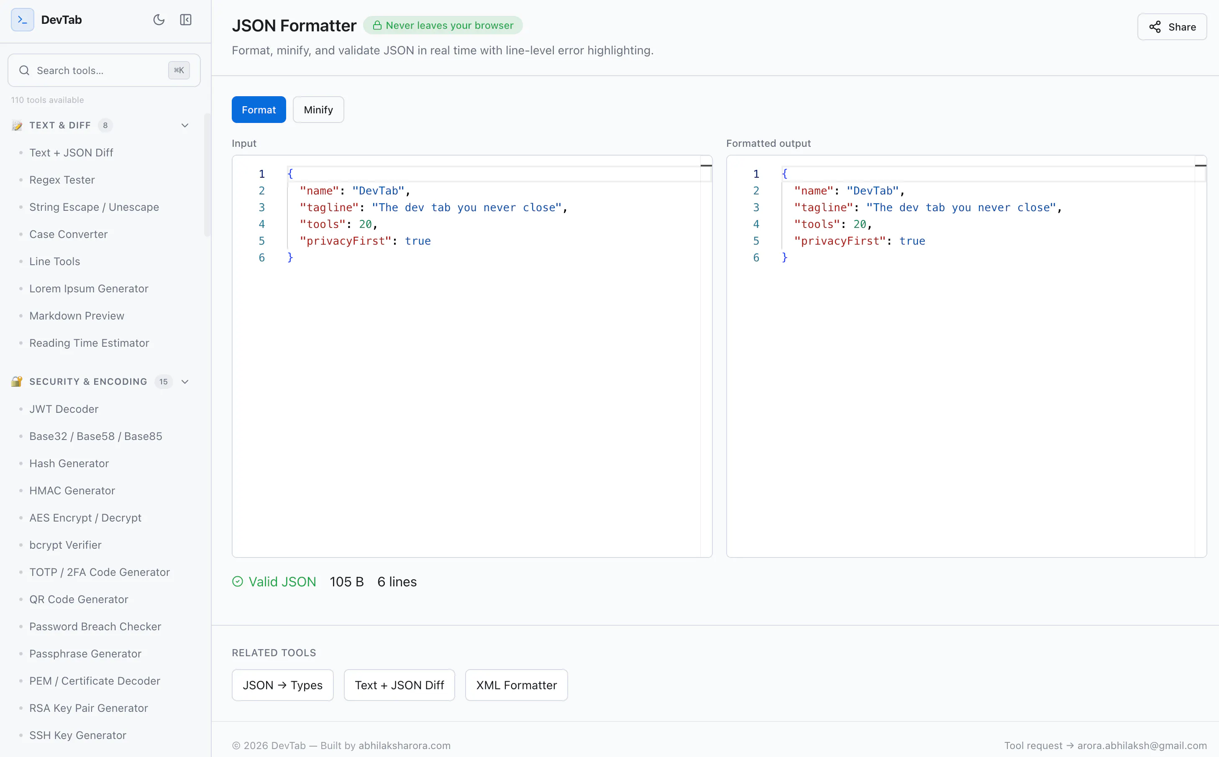Viewport: 1219px width, 757px height.
Task: Open AES Encrypt / Decrypt tool
Action: (85, 517)
